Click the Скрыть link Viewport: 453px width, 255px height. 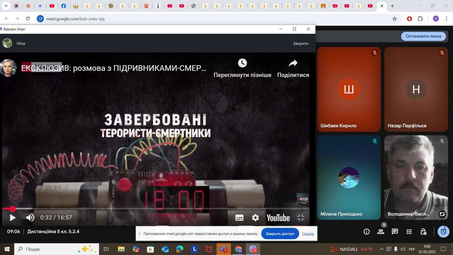point(308,234)
